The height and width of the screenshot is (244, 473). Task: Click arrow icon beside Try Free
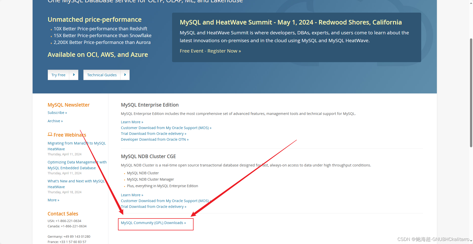[x=74, y=75]
